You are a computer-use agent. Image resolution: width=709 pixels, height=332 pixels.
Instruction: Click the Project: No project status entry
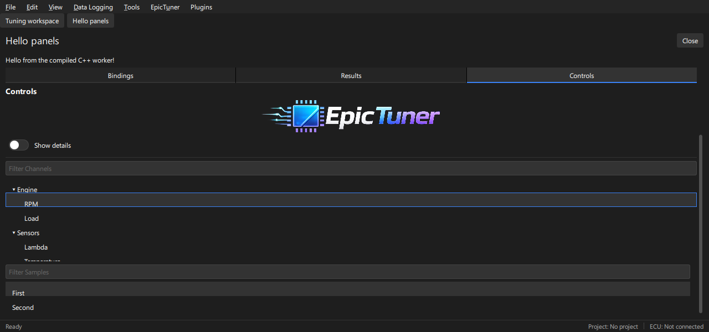[x=613, y=326]
